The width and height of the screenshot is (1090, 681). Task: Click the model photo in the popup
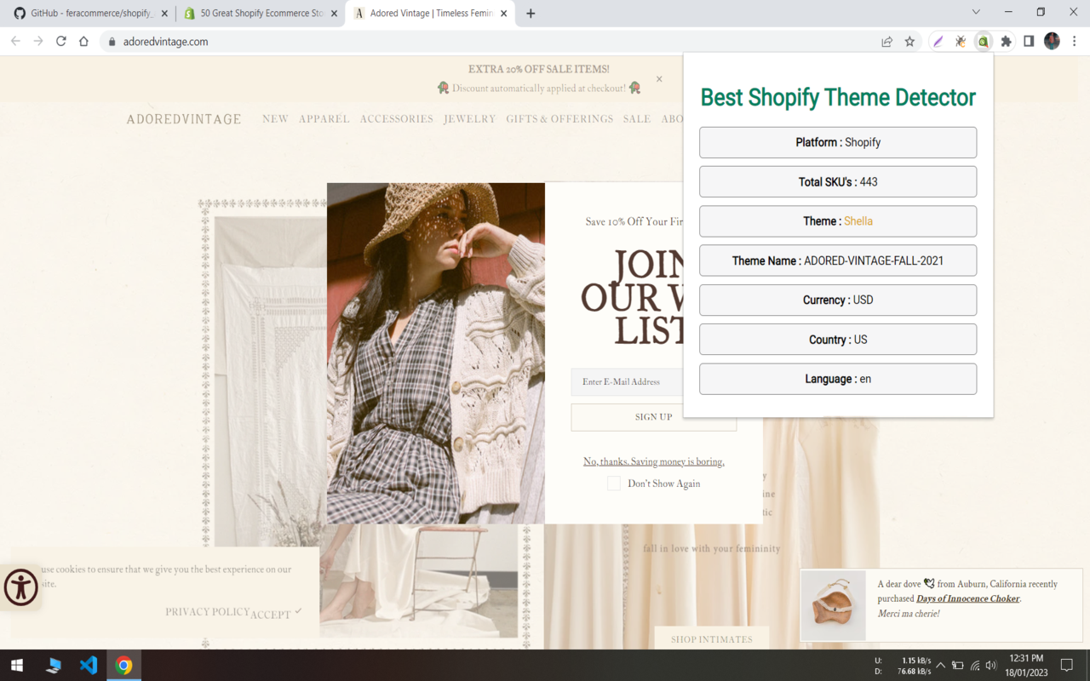[x=436, y=353]
